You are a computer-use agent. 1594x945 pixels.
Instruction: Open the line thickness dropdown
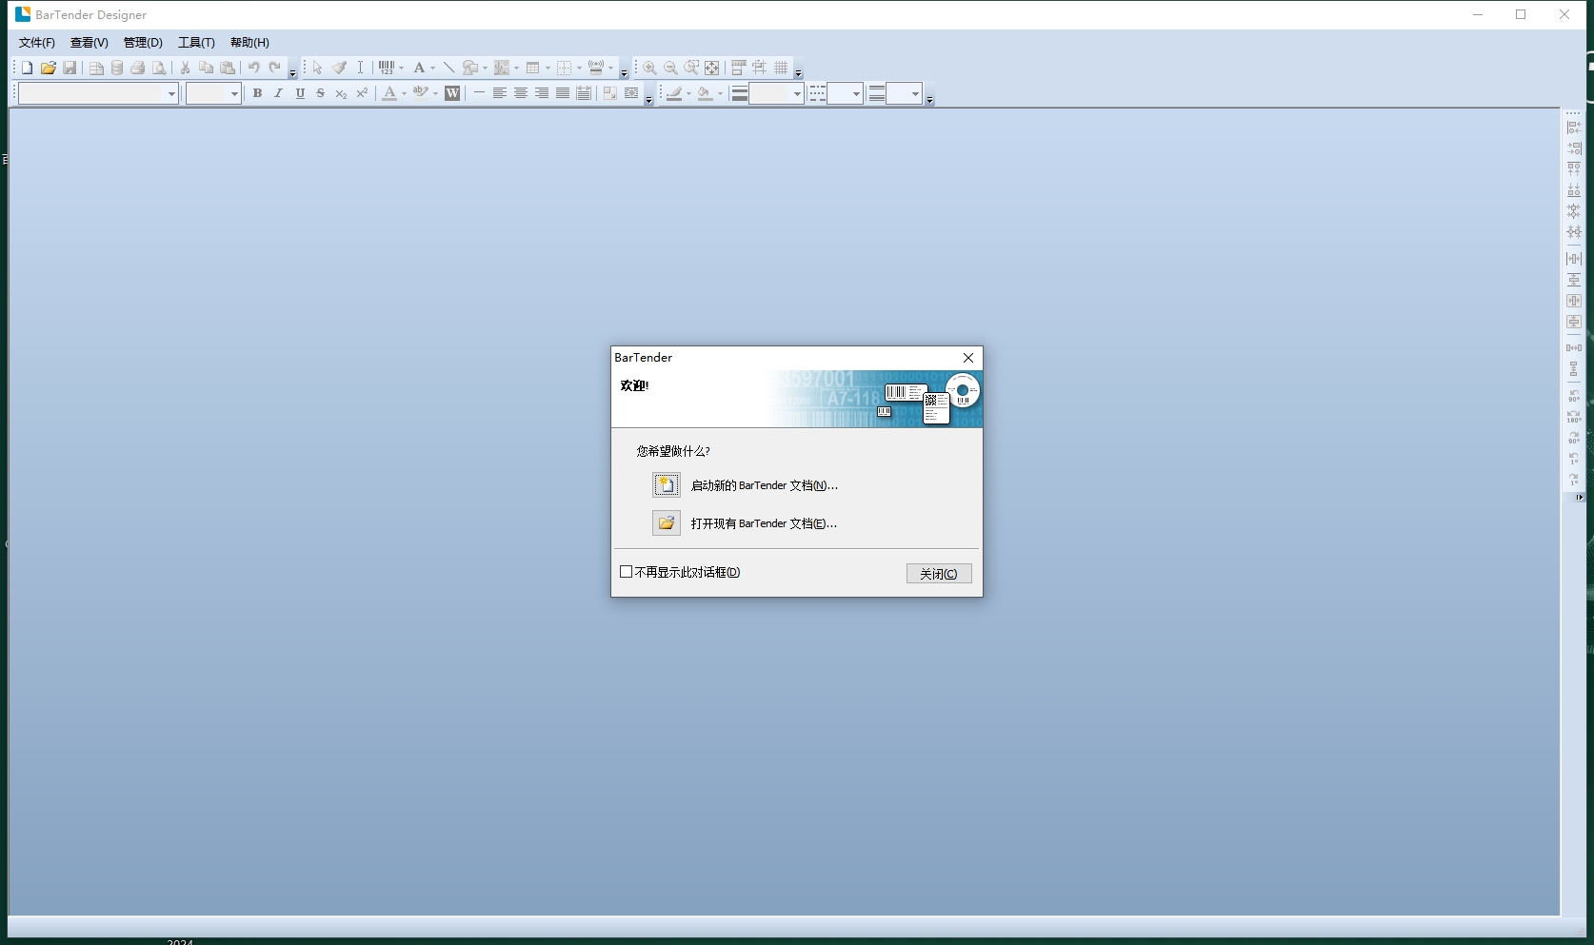coord(797,93)
